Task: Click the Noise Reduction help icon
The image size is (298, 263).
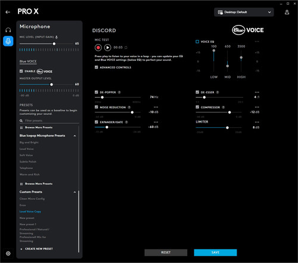Action: click(x=129, y=107)
